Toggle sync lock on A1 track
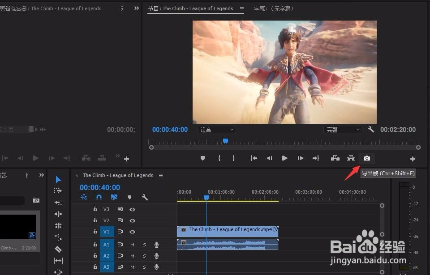Viewport: 430px width, 275px height. (x=120, y=244)
